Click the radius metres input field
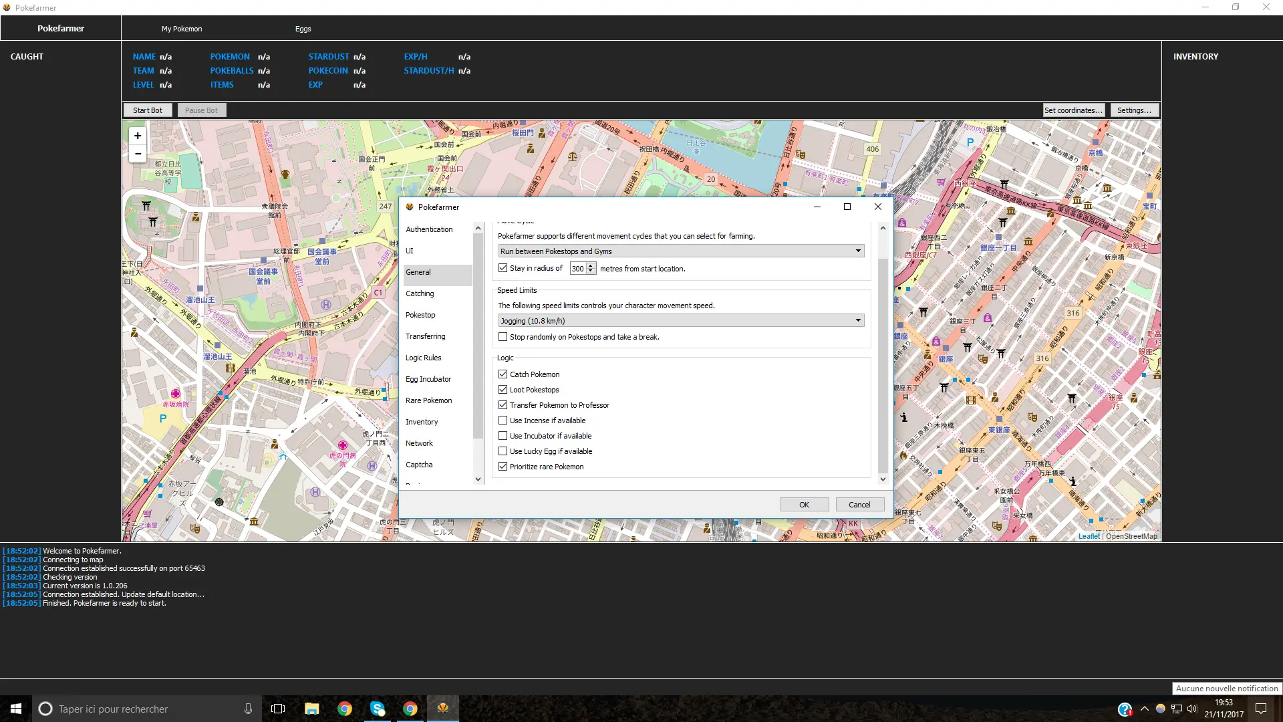 pyautogui.click(x=578, y=269)
